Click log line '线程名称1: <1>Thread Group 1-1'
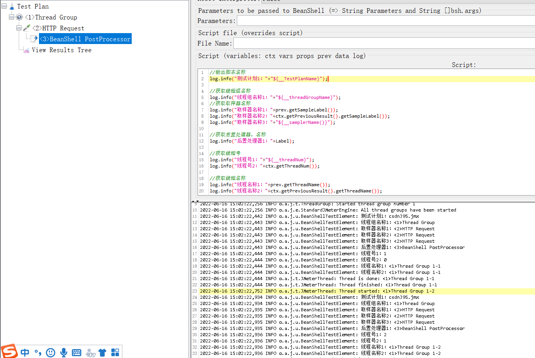The width and height of the screenshot is (535, 358). (x=320, y=266)
